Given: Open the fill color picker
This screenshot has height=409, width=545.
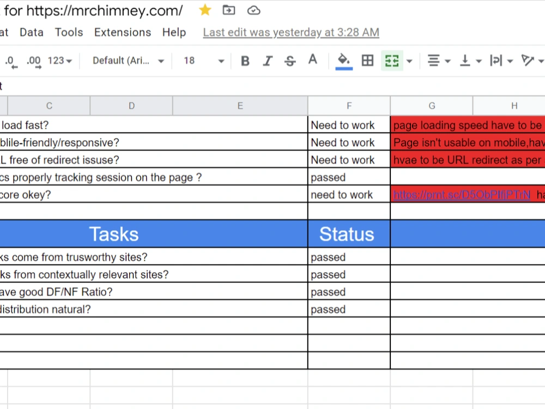Looking at the screenshot, I should [344, 61].
